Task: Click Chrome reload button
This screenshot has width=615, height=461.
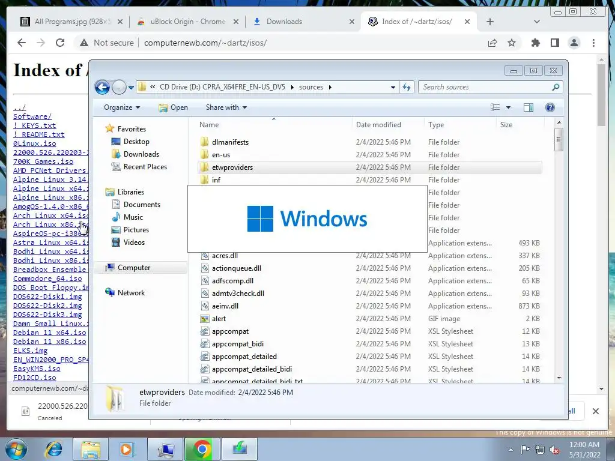Action: click(x=60, y=43)
